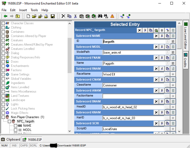The image size is (190, 148).
Task: Click the gray forward arrow toolbar icon
Action: click(x=12, y=16)
